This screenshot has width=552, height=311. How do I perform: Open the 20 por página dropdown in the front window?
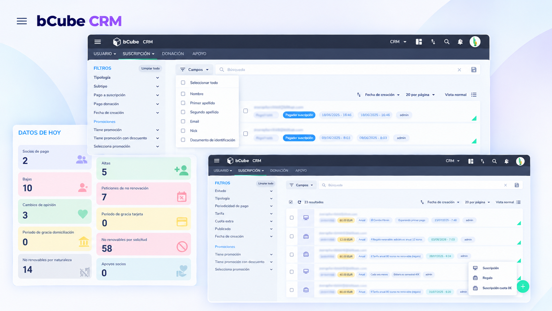[x=477, y=202]
